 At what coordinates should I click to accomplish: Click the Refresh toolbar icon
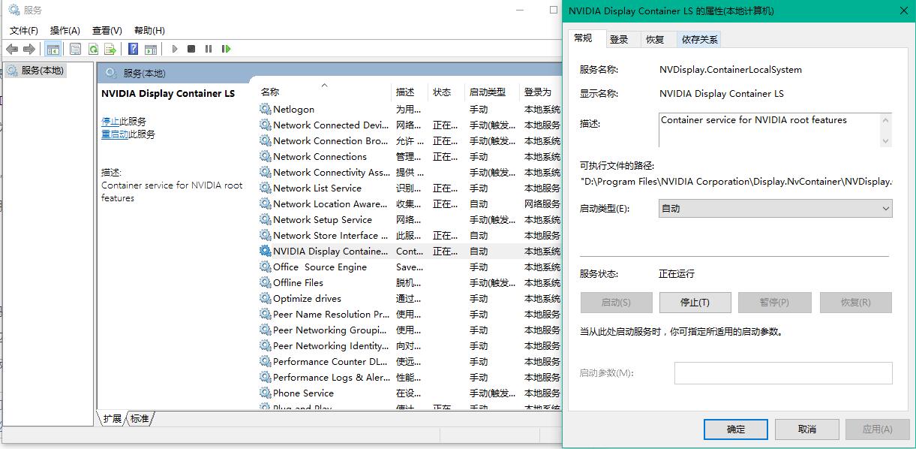pyautogui.click(x=93, y=49)
